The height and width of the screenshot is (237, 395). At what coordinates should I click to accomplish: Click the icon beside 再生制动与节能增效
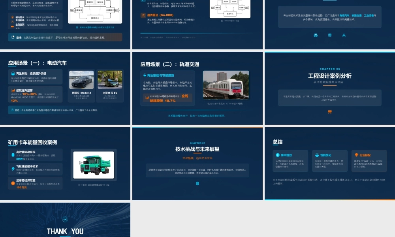click(145, 75)
